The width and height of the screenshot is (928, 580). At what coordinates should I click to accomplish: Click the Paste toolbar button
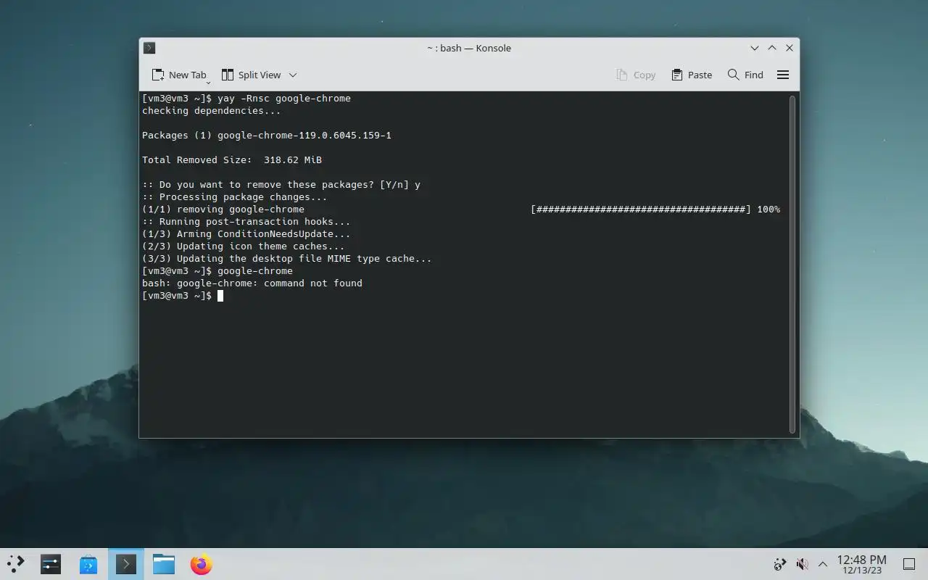692,75
